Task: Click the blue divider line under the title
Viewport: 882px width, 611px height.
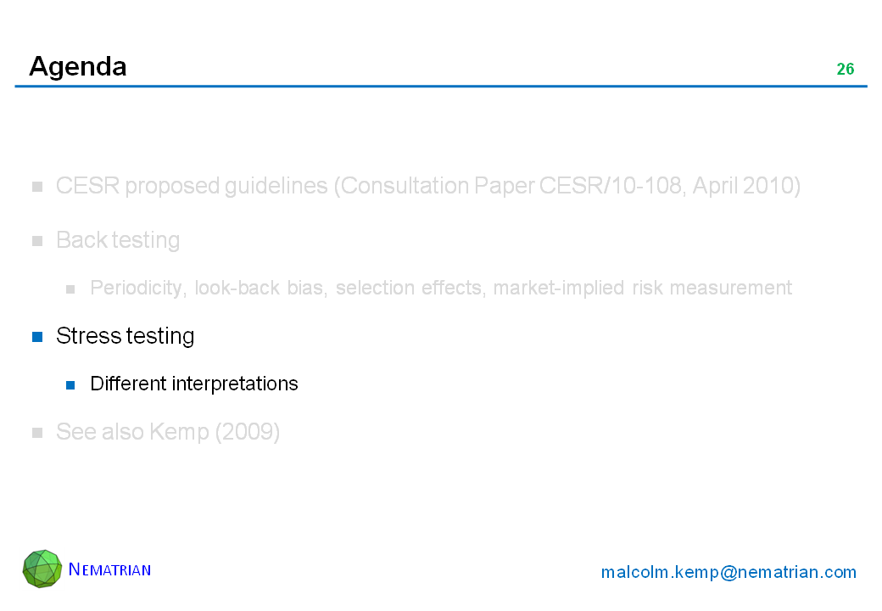Action: [x=441, y=87]
